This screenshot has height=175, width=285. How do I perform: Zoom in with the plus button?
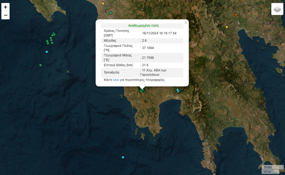[x=5, y=7]
